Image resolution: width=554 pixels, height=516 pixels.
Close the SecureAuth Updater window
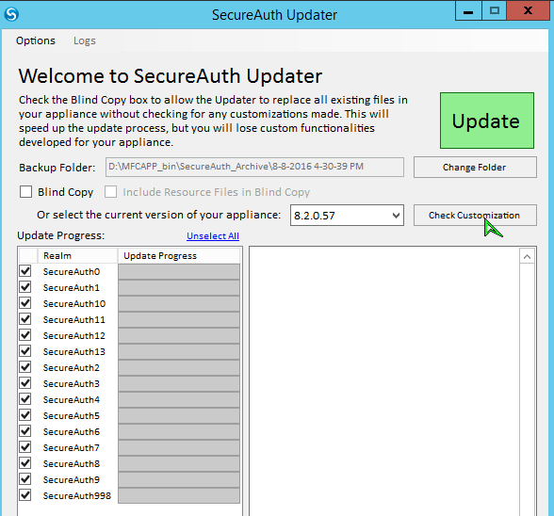point(529,10)
